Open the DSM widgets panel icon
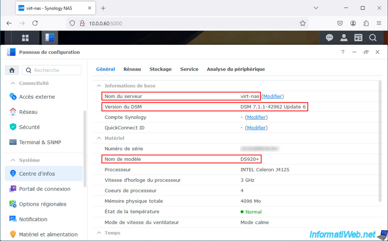Screen dimensions: 388x241 (x=358, y=38)
